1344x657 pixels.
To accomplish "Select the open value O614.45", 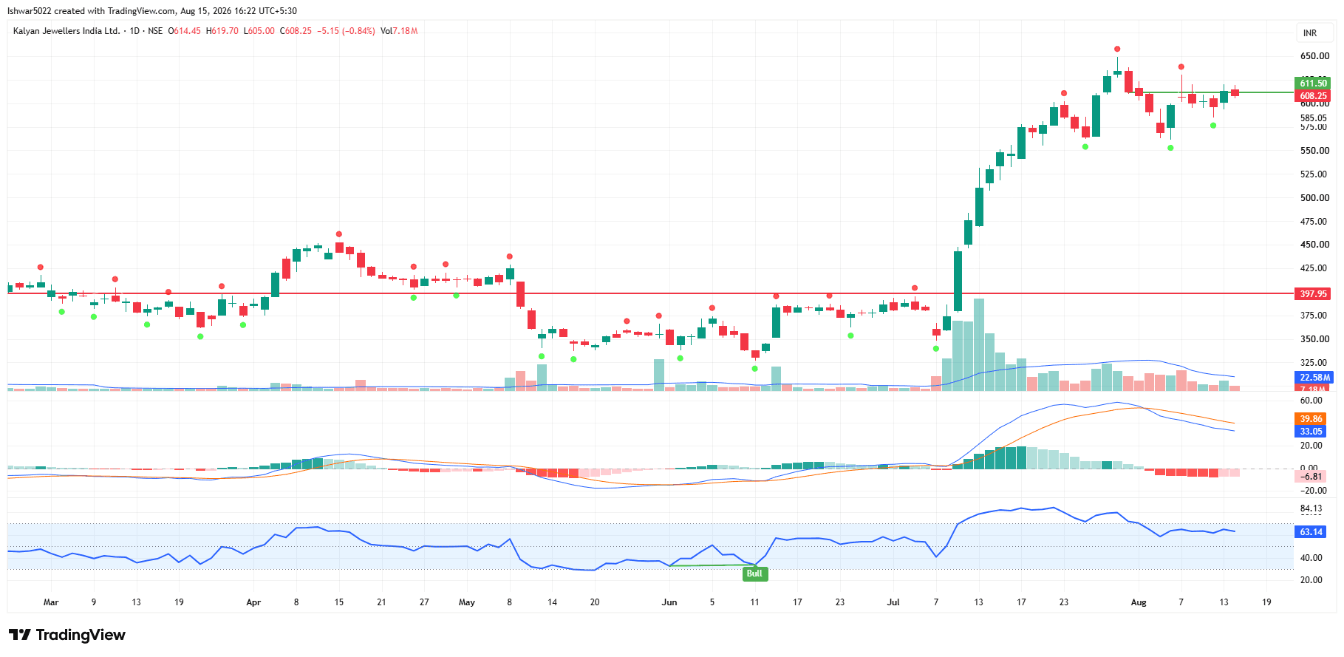I will 185,31.
